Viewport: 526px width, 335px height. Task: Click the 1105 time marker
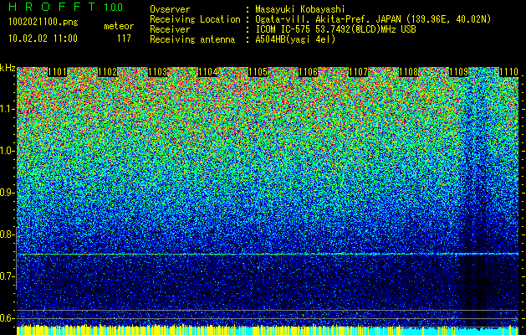(x=258, y=72)
